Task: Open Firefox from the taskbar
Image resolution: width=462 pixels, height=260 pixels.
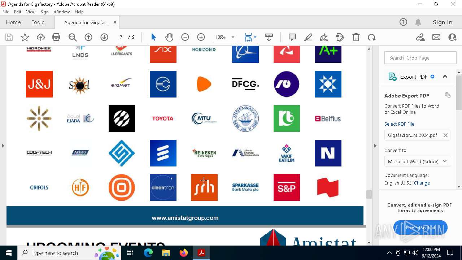Action: pos(184,253)
